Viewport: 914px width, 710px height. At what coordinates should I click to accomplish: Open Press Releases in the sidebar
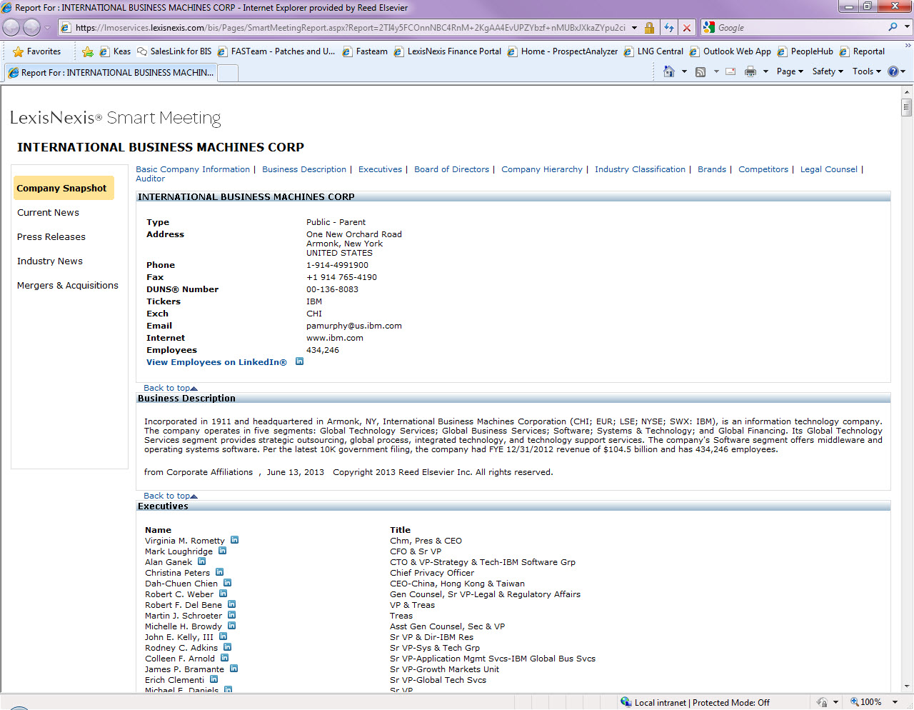(51, 236)
